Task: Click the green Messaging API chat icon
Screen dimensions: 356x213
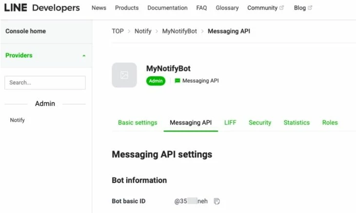Action: pos(178,81)
